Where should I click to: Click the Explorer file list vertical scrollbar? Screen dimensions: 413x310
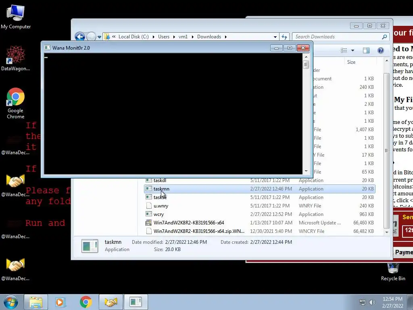coord(386,150)
